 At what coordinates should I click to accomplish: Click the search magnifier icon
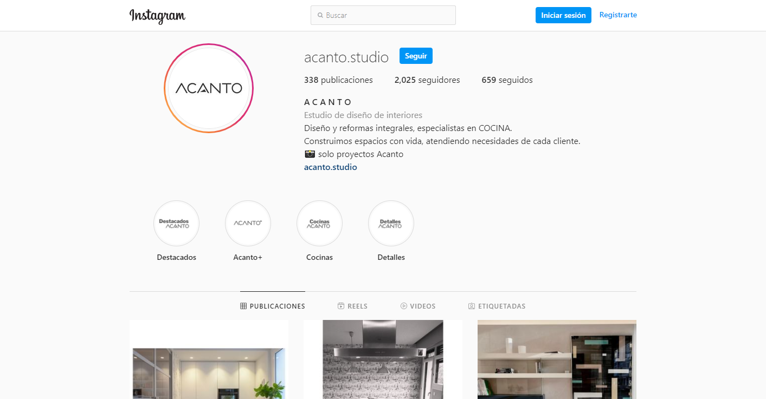pos(320,16)
